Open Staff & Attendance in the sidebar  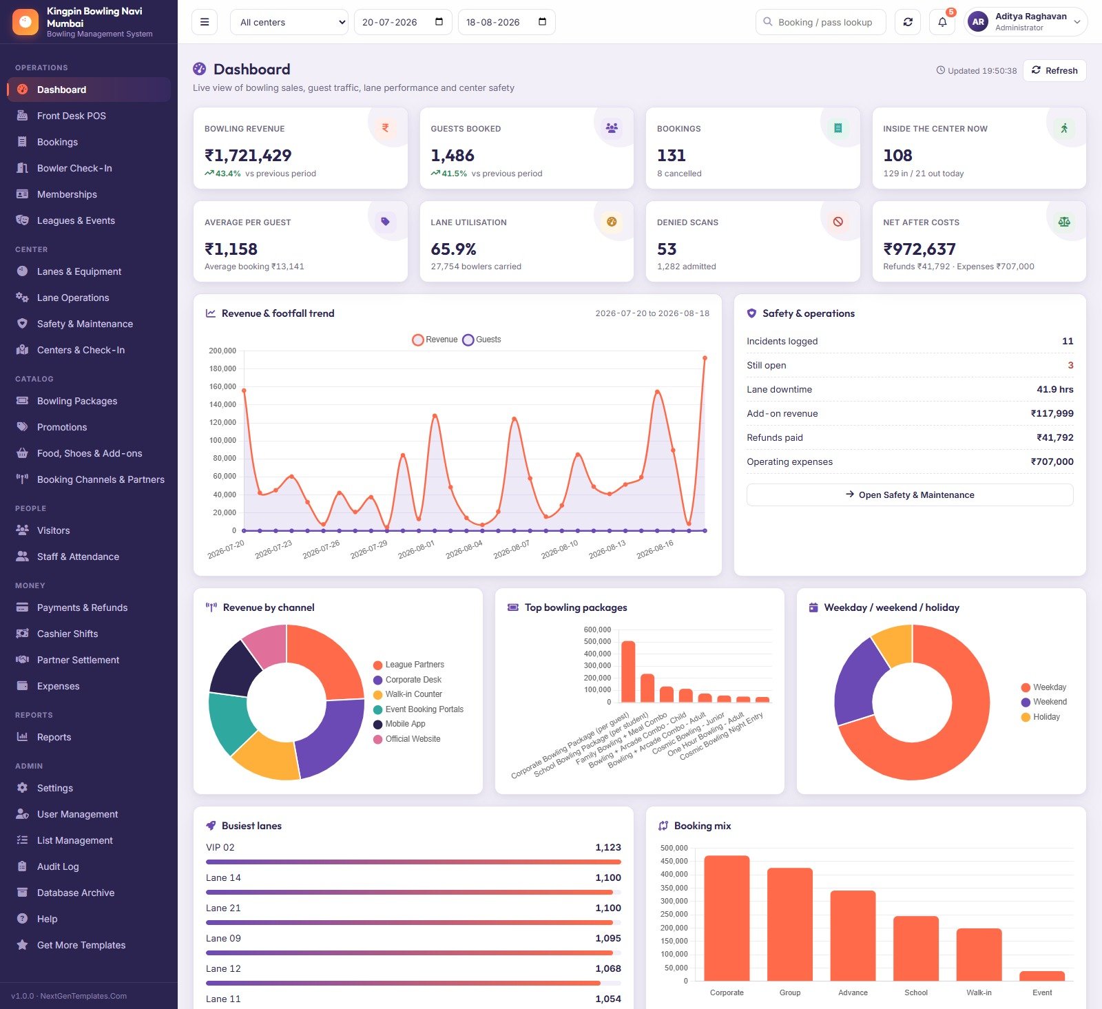coord(89,556)
